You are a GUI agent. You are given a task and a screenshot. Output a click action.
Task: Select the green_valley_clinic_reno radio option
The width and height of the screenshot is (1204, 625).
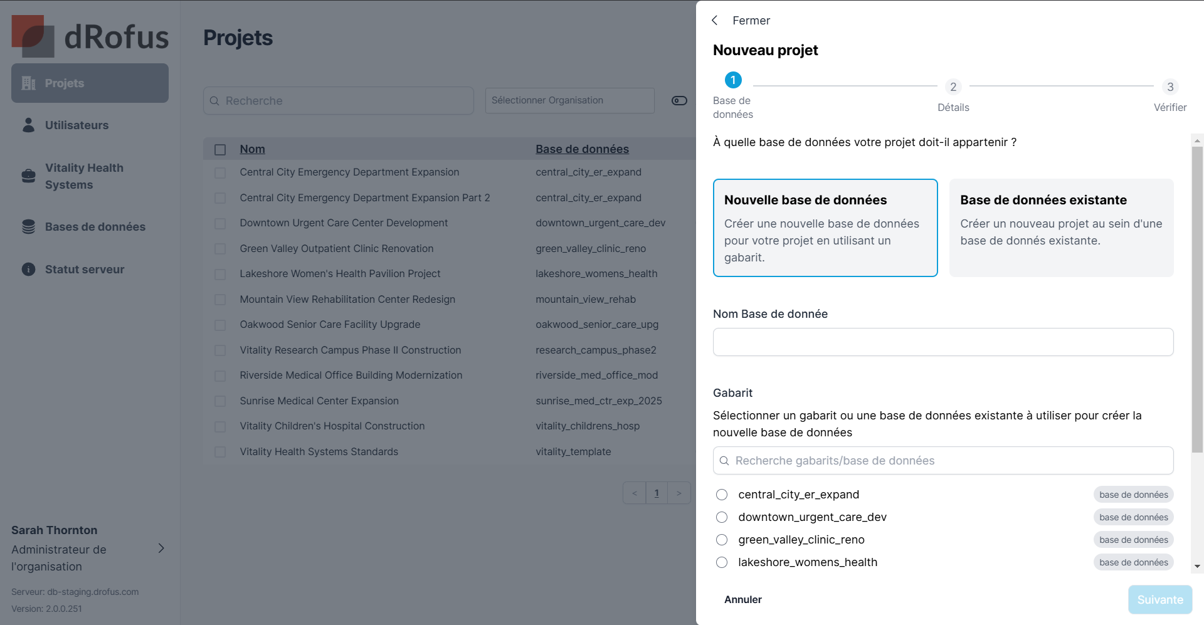pos(722,540)
